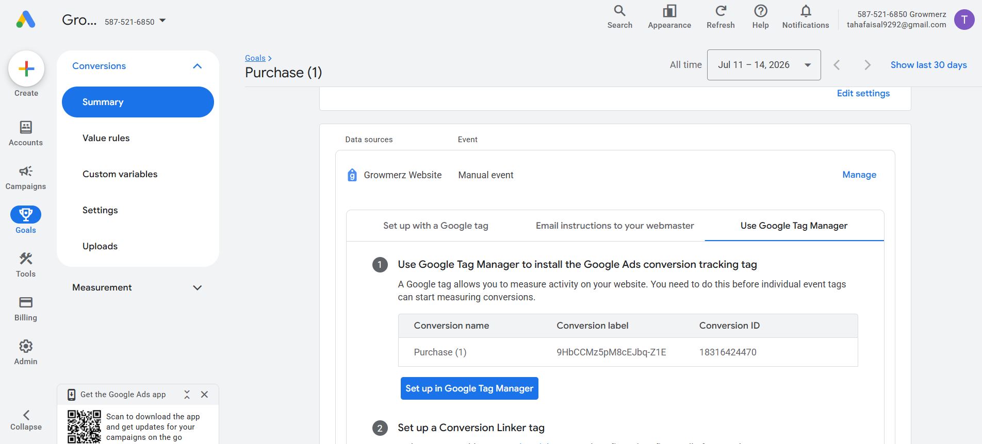Click the account email tahafaisal9292@gmail.com
The height and width of the screenshot is (444, 982).
896,24
